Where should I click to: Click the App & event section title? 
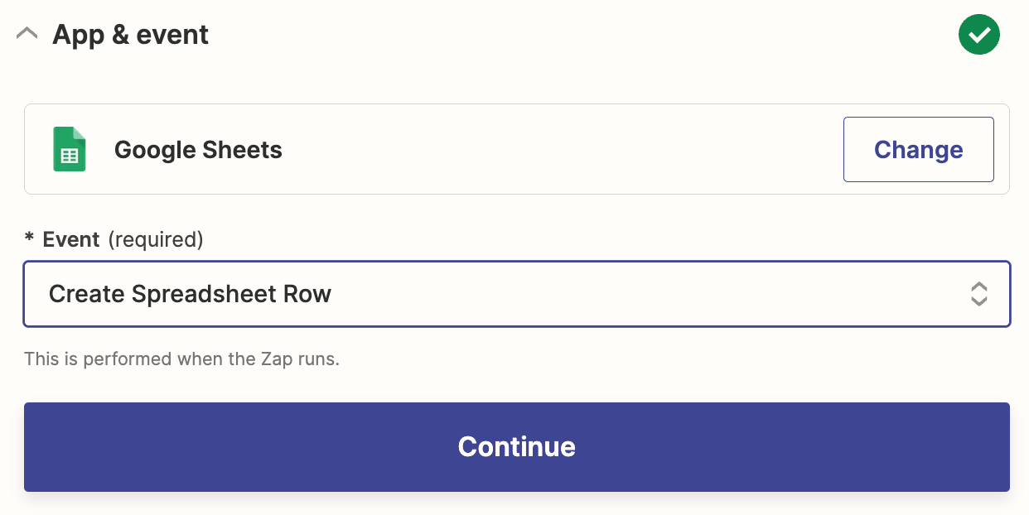(130, 35)
